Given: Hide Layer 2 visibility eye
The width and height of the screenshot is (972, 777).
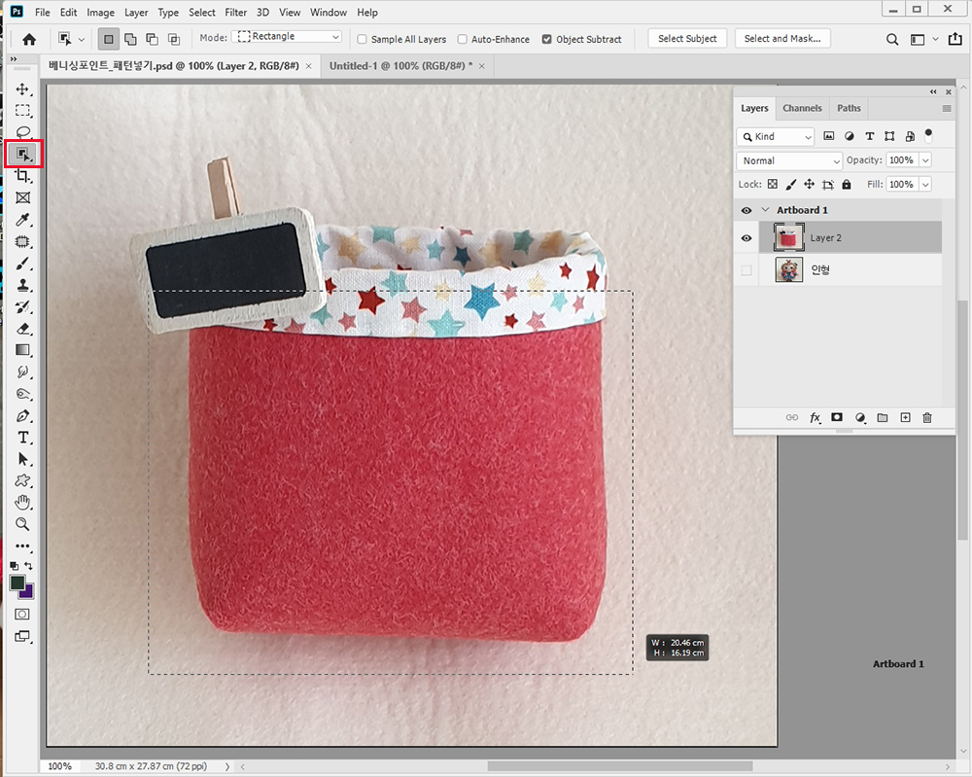Looking at the screenshot, I should click(746, 238).
